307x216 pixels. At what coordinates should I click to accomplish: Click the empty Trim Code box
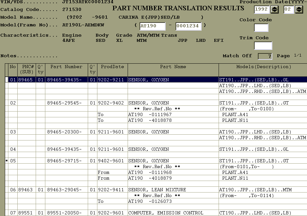[x=263, y=46]
